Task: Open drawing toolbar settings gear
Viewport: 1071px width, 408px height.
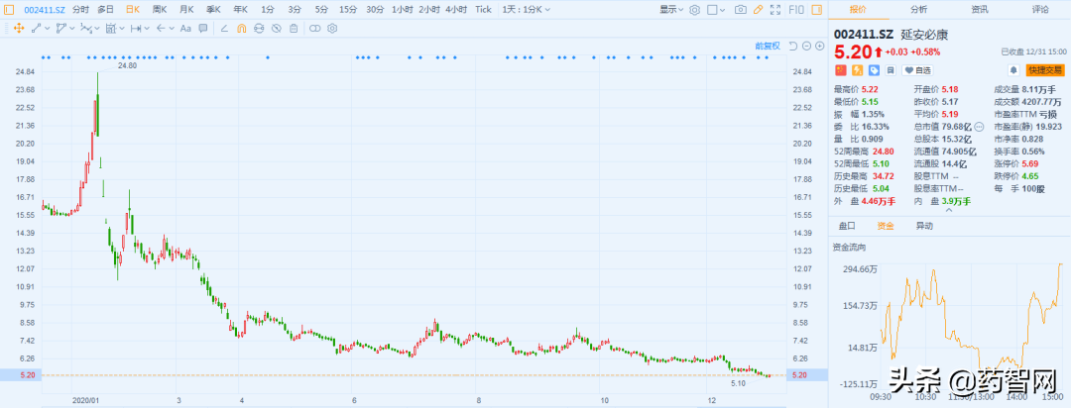Action: (332, 28)
